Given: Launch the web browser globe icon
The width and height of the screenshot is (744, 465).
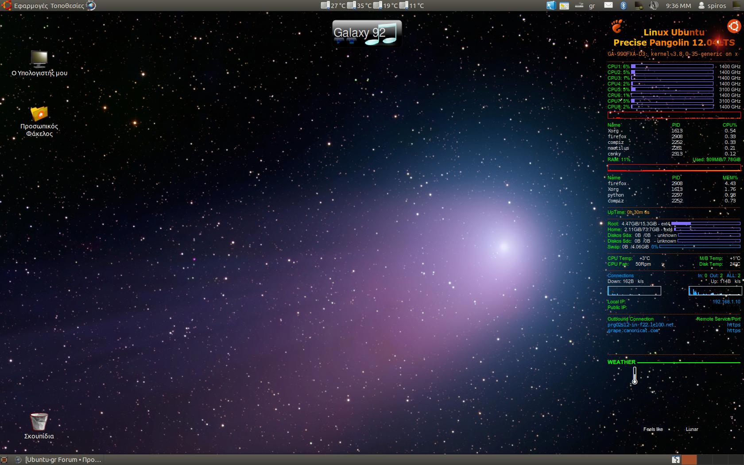Looking at the screenshot, I should [x=91, y=6].
